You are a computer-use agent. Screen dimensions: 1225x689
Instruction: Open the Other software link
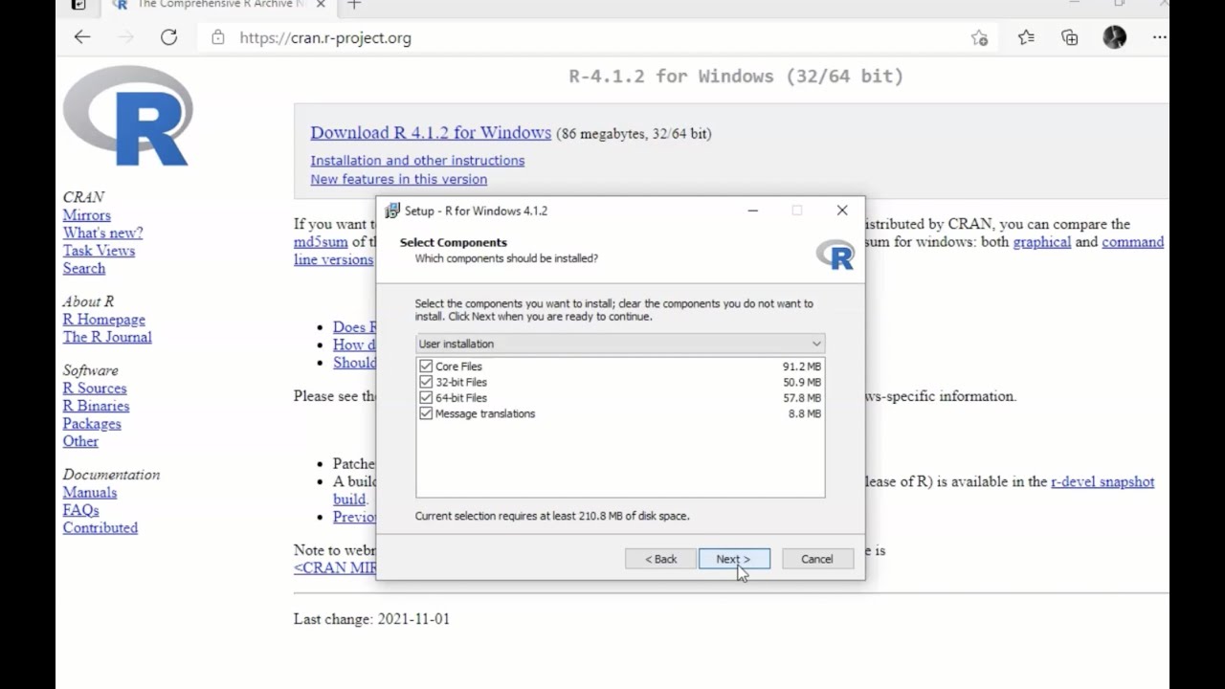[x=80, y=441]
